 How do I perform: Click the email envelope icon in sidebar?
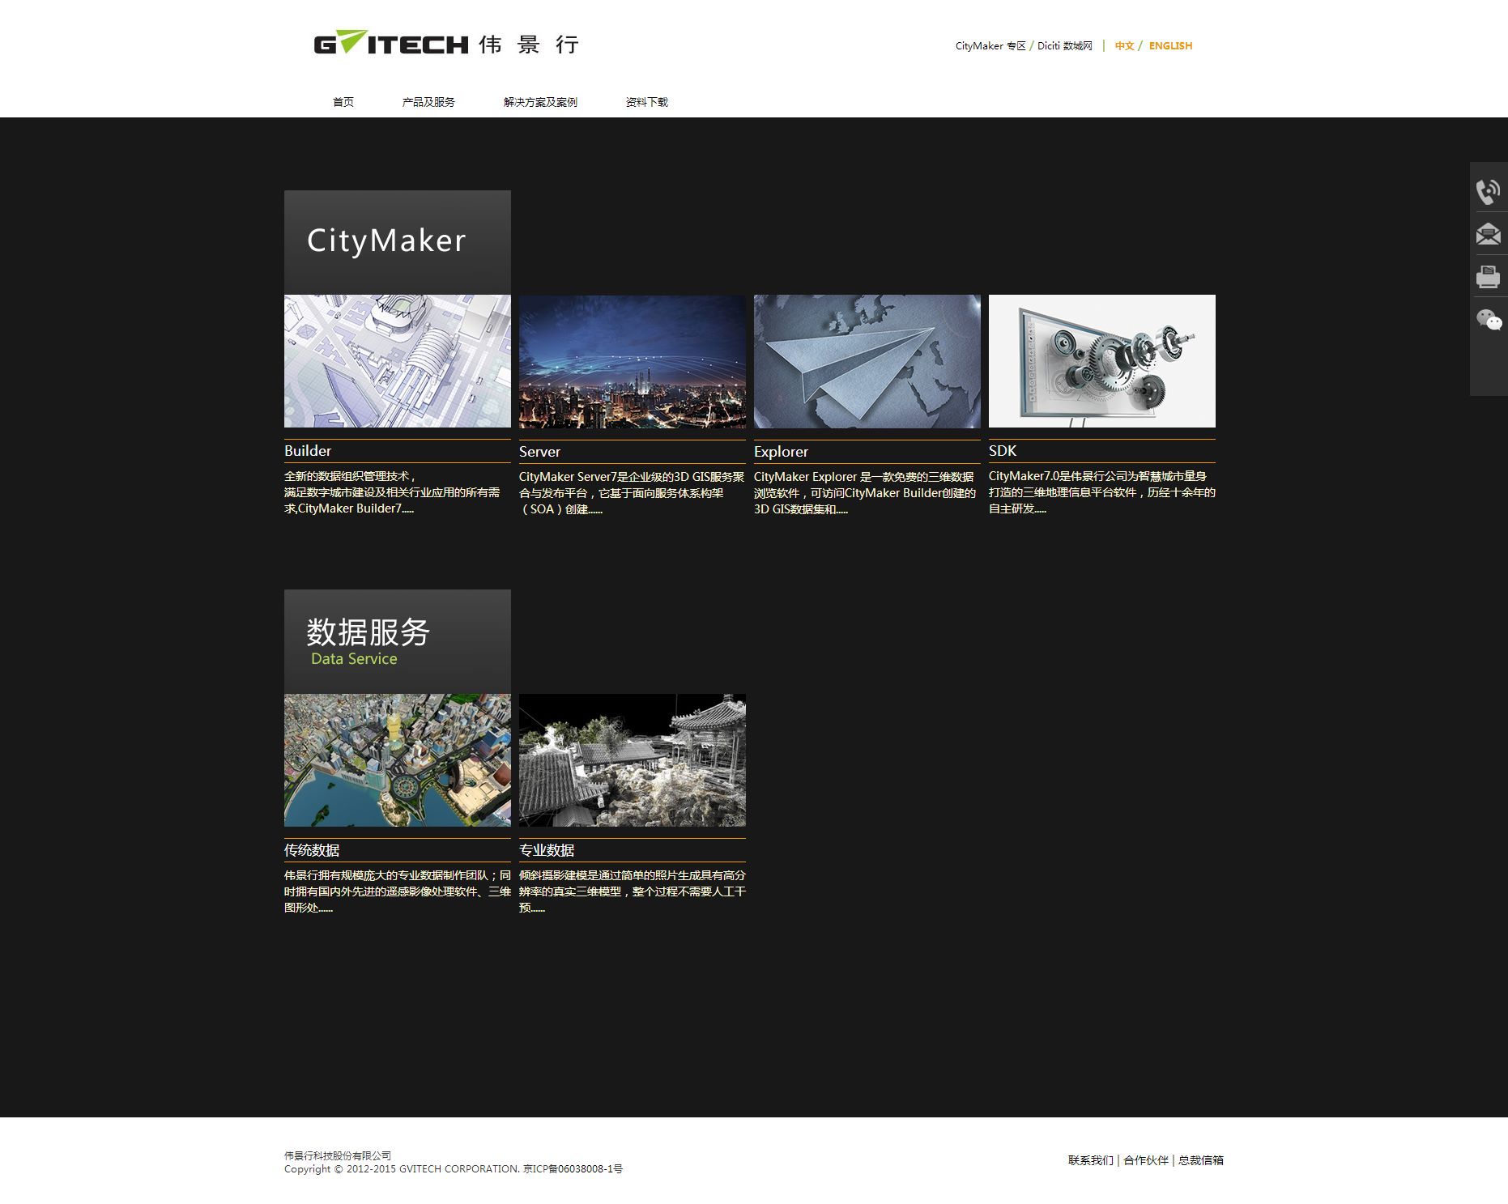point(1489,234)
